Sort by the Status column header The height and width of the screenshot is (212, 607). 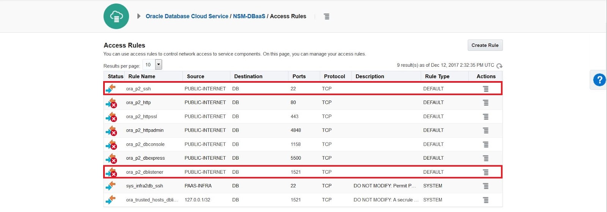(x=115, y=76)
